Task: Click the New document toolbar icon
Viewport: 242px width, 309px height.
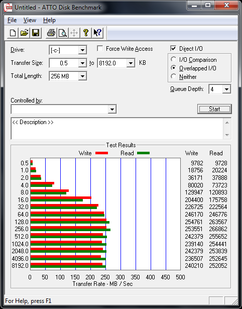Action: coord(13,33)
